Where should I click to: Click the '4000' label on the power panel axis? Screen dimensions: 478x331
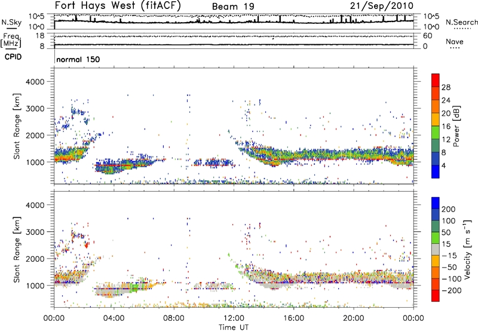pyautogui.click(x=35, y=82)
